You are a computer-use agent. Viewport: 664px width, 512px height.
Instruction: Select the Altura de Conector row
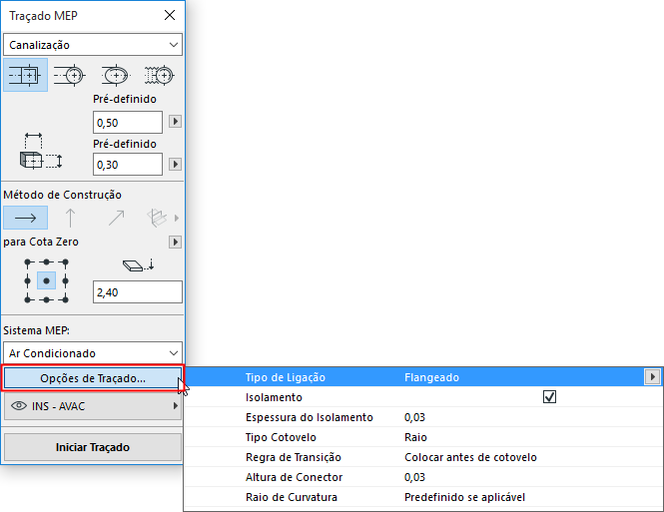(x=423, y=477)
